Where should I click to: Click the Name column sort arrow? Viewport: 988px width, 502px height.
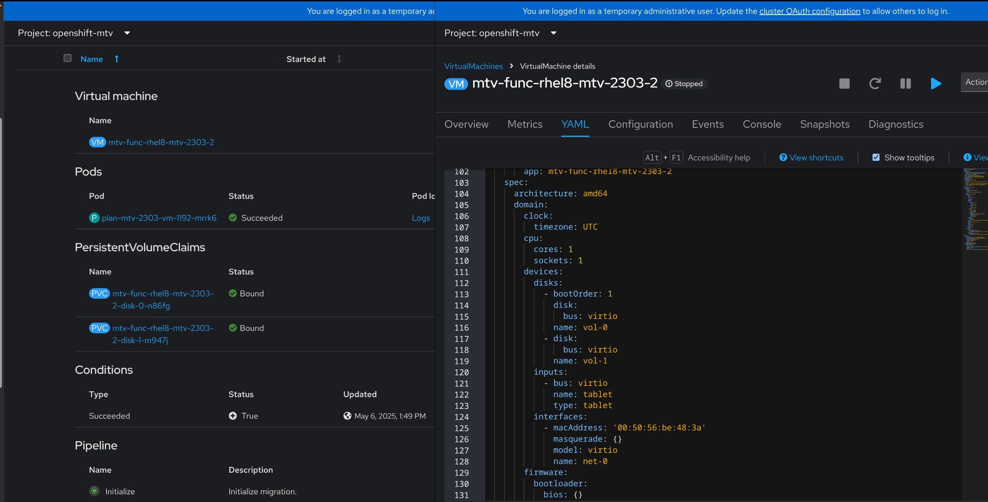tap(117, 59)
